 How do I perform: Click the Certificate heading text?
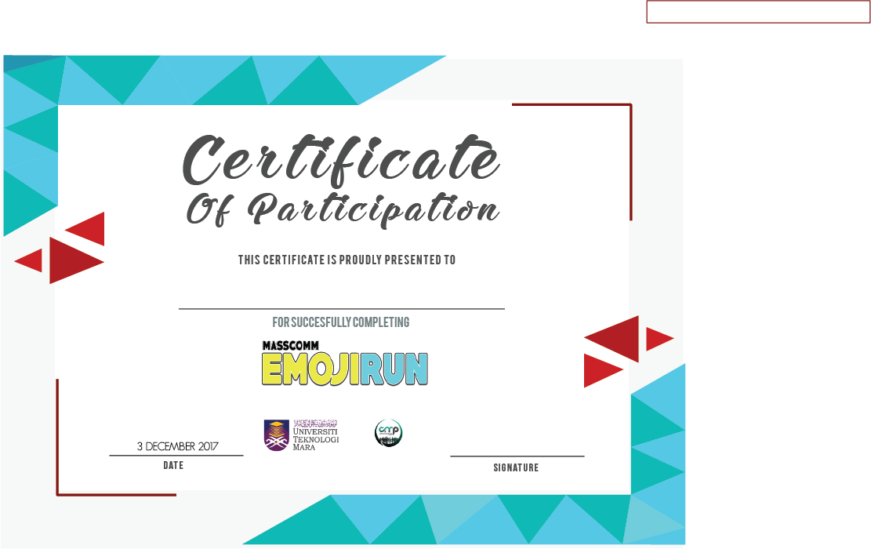coord(341,158)
